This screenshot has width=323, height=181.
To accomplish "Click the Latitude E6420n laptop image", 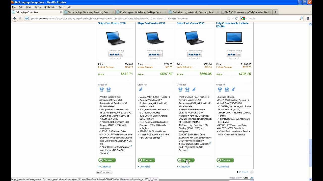I will tap(234, 38).
